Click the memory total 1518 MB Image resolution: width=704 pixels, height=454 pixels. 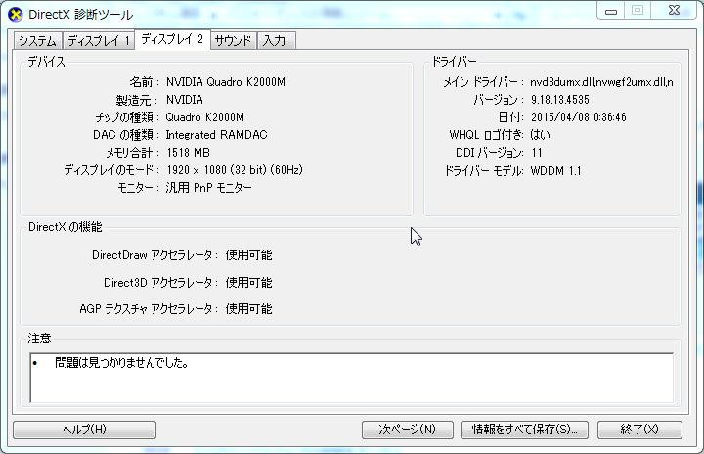point(188,153)
